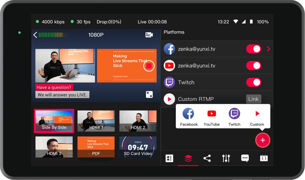This screenshot has height=180, width=305.
Task: Switch to the HDMI 3 source thumbnail
Action: pyautogui.click(x=54, y=147)
